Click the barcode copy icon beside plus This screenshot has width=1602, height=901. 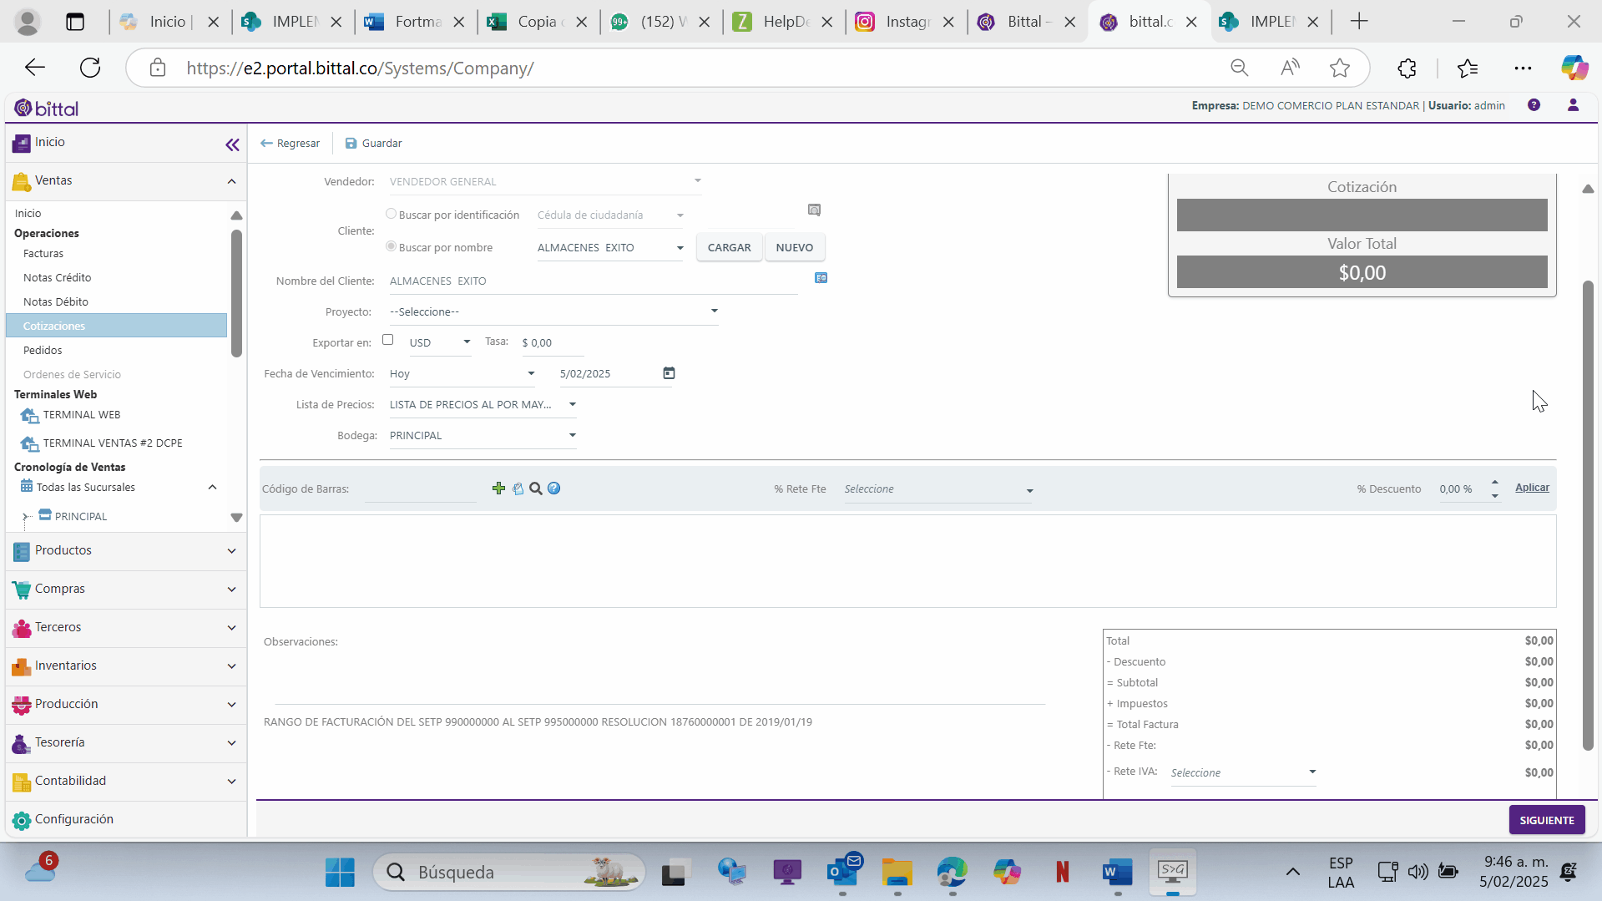(x=518, y=488)
